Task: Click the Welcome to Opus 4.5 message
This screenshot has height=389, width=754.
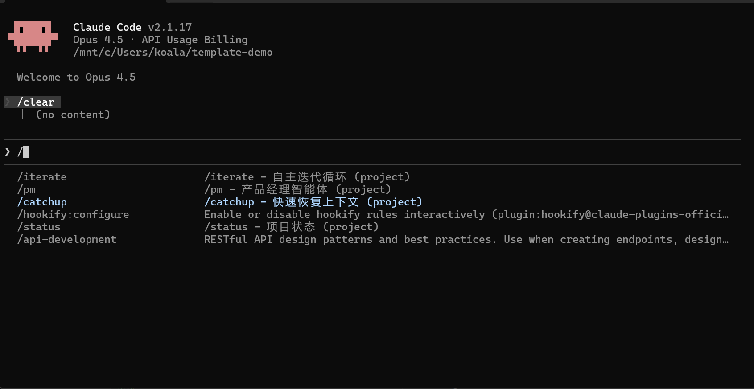Action: coord(76,77)
